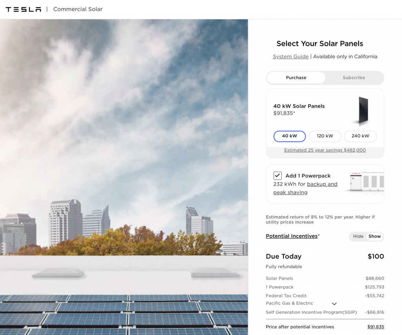
Task: Expand the Pacific Gas & Electric dropdown
Action: point(334,304)
